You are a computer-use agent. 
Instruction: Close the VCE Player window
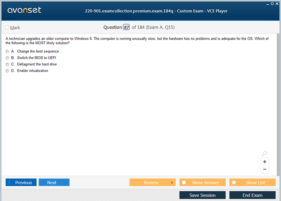point(277,3)
